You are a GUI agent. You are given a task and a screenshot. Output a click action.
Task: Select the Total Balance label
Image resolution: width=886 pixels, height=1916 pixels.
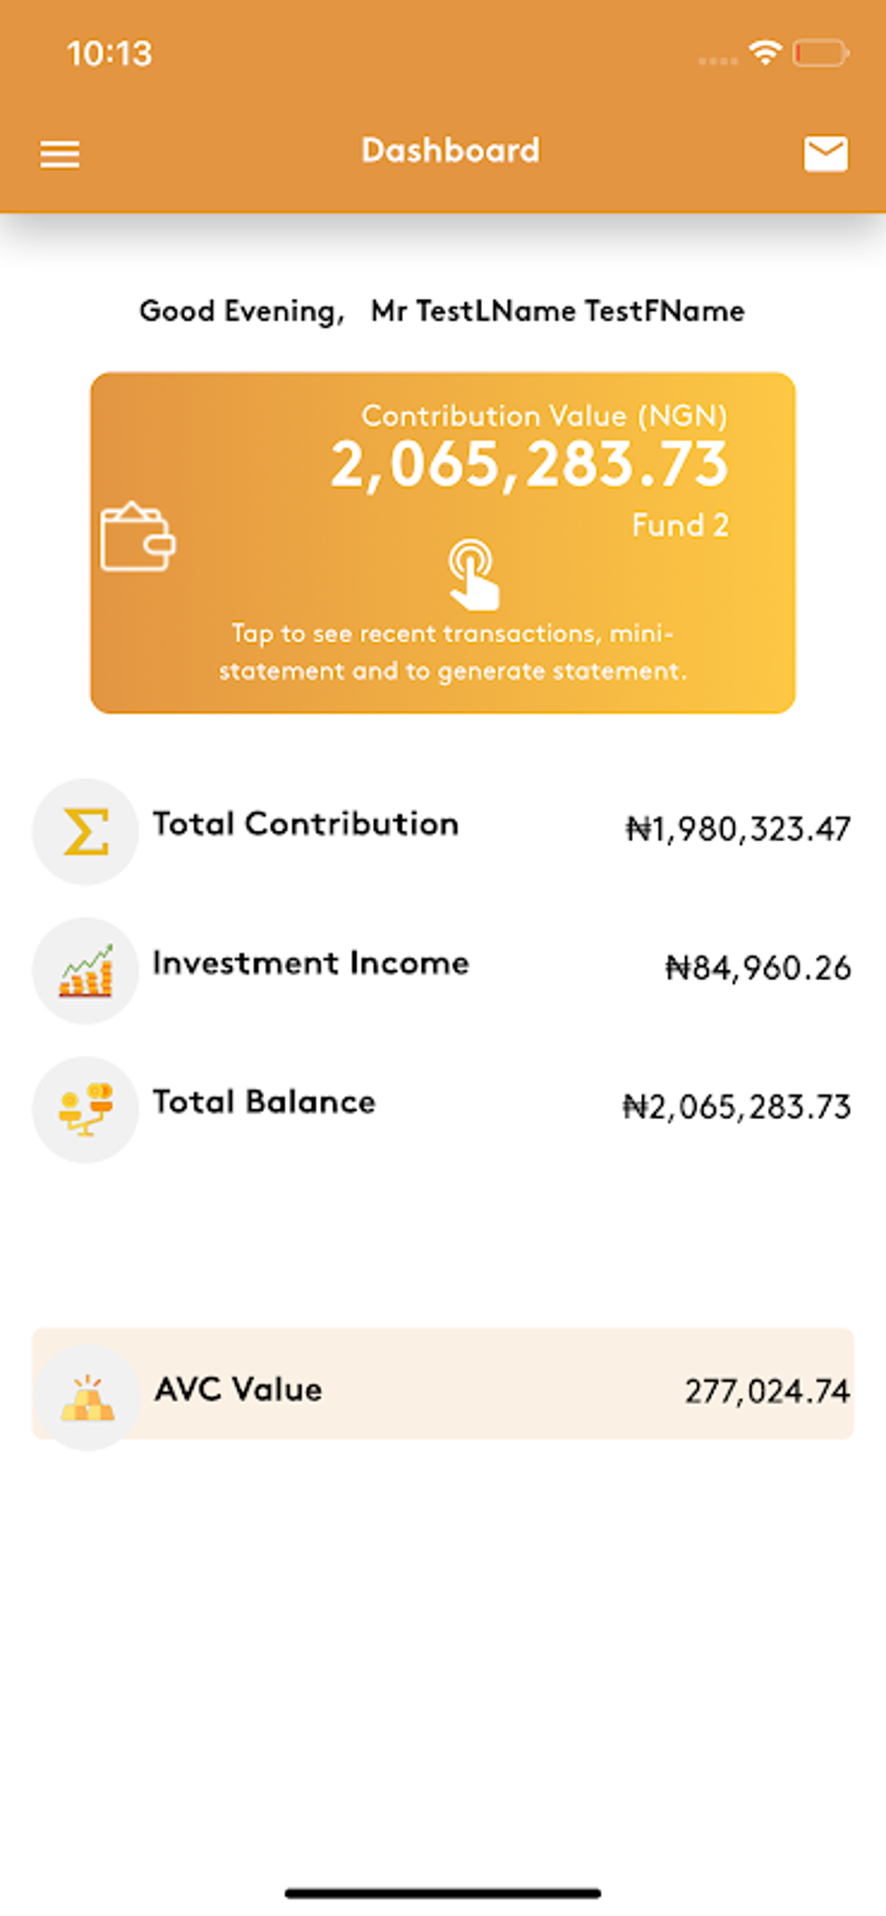tap(264, 1102)
